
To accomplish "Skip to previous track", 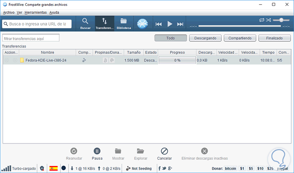I will (159, 24).
